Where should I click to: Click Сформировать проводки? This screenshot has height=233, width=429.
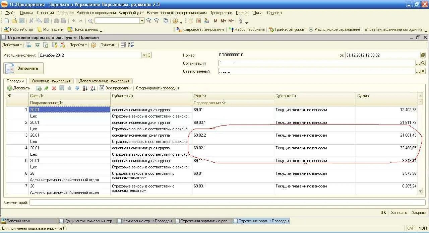click(x=158, y=88)
